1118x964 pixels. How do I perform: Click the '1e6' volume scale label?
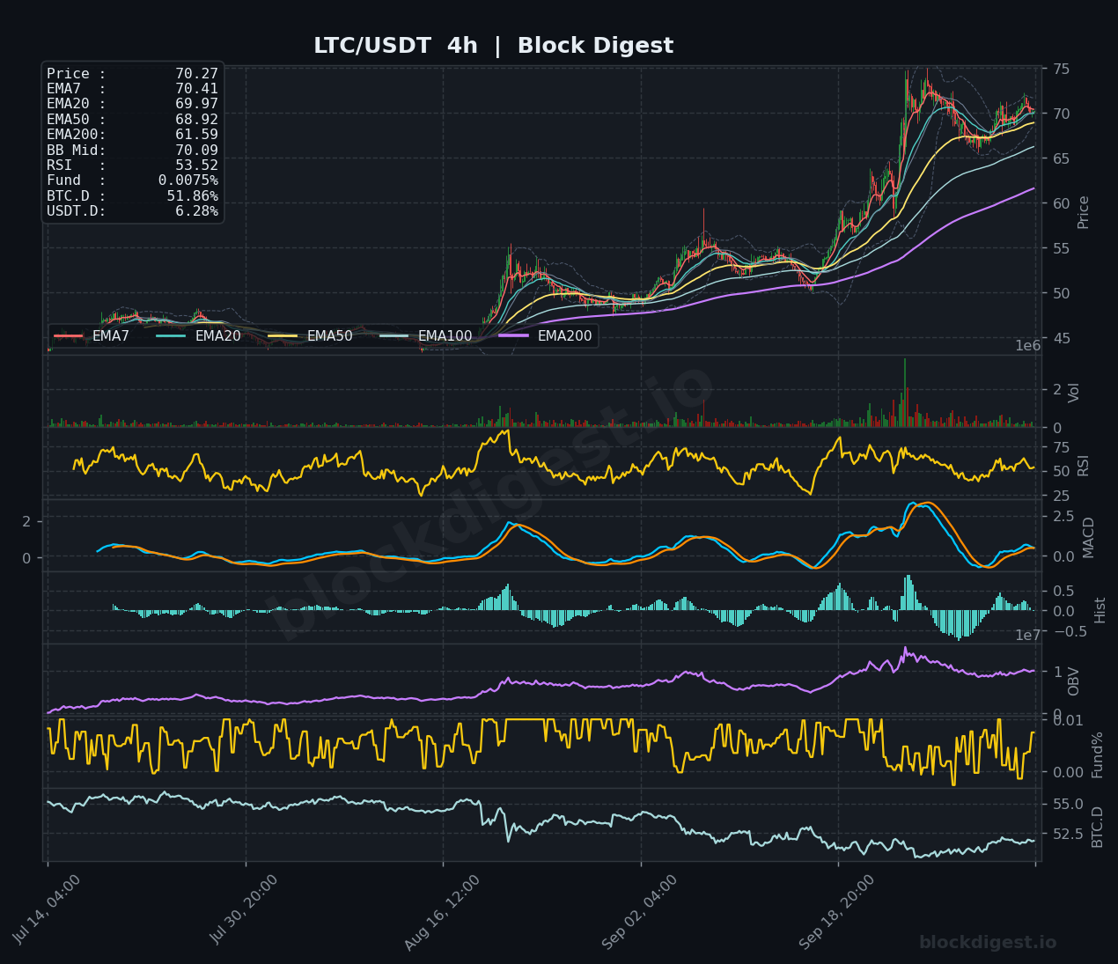(1028, 346)
